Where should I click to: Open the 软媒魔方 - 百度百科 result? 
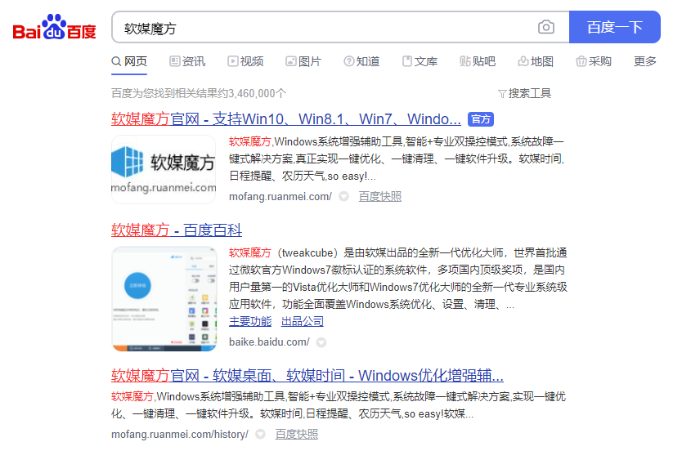pos(177,230)
